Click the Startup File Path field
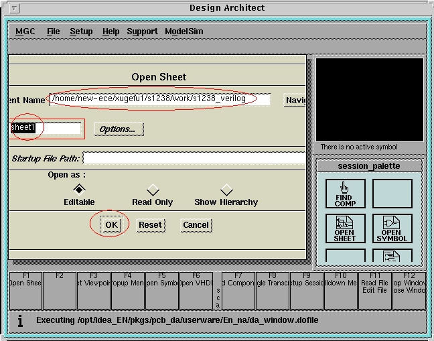434x341 pixels. point(194,159)
